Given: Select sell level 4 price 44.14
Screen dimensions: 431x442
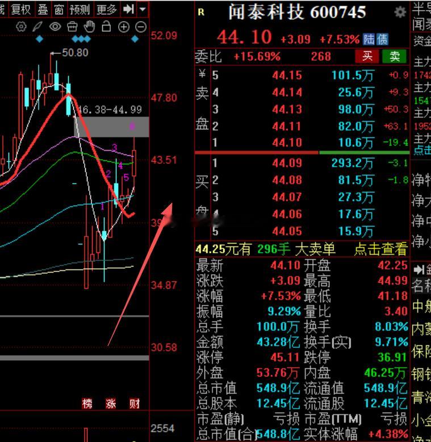Looking at the screenshot, I should [287, 92].
